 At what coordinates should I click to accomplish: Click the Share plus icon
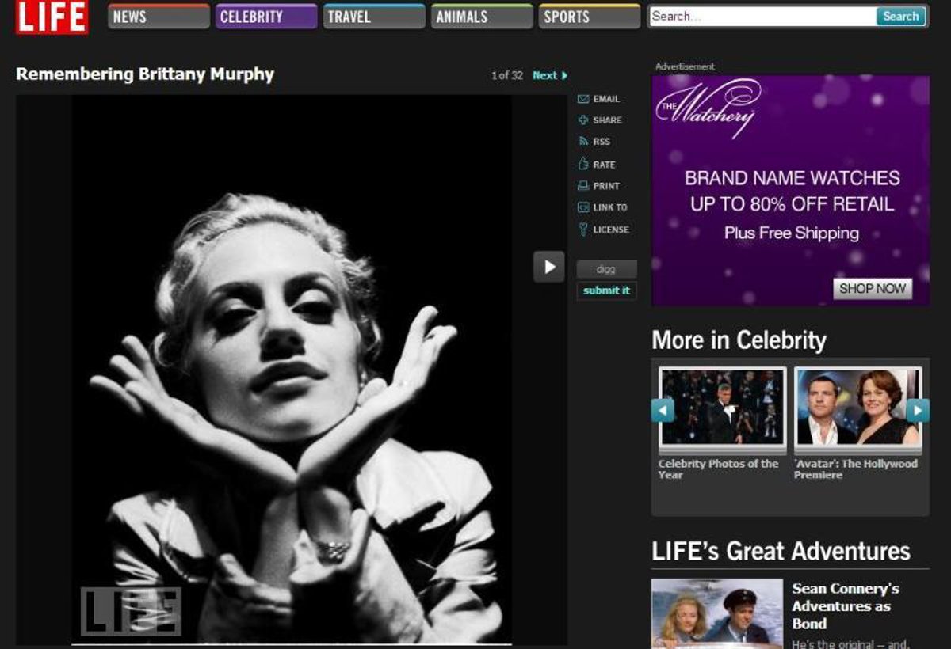[x=583, y=120]
